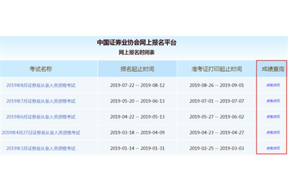Screen dimensions: 288x192
Task: Click 点击访问 in the 2019年6月 exam row
Action: tap(273, 117)
